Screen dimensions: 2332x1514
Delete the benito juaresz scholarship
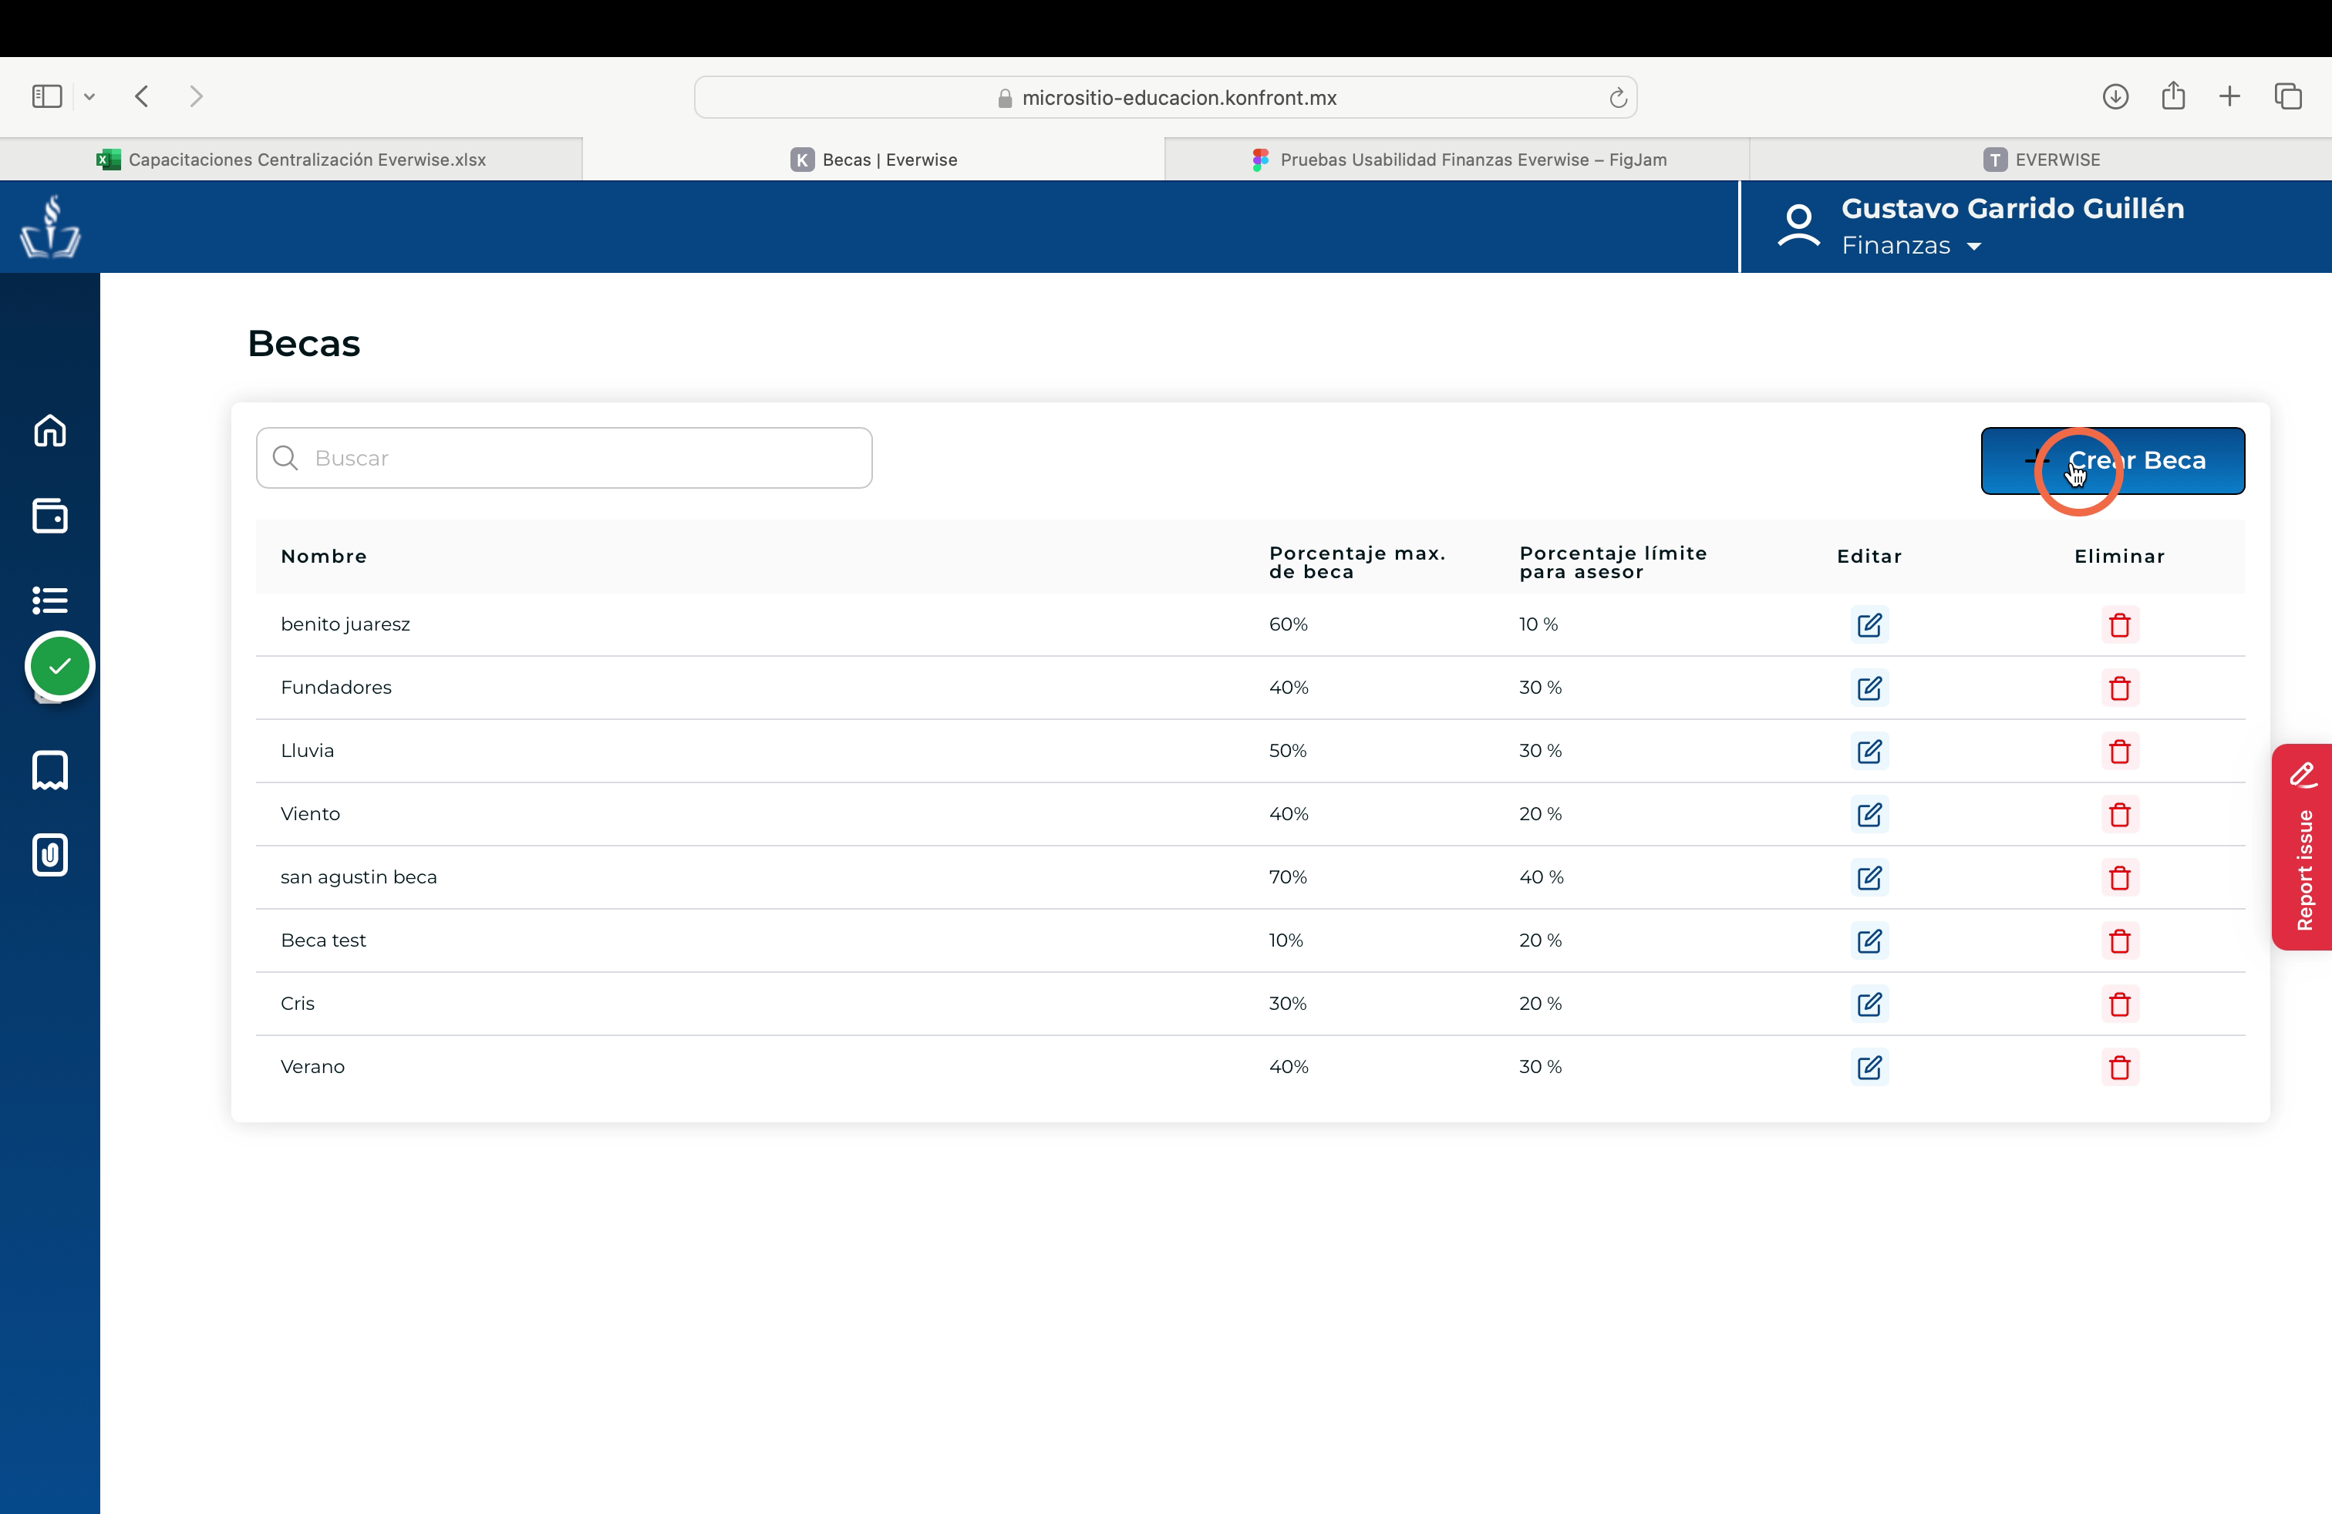(2119, 624)
